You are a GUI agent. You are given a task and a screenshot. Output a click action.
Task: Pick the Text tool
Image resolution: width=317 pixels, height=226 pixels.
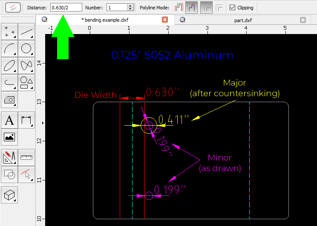pos(9,120)
